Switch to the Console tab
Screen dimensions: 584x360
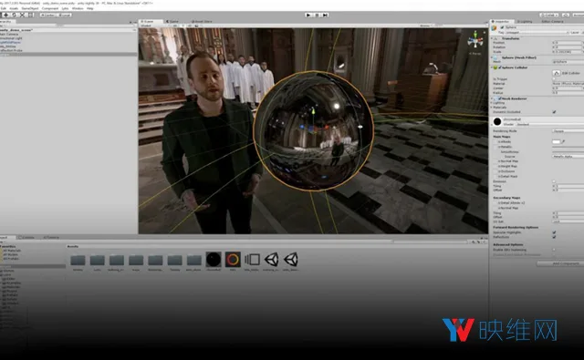(x=26, y=237)
